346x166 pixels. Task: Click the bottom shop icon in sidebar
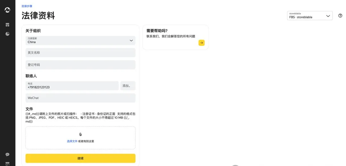click(x=7, y=163)
